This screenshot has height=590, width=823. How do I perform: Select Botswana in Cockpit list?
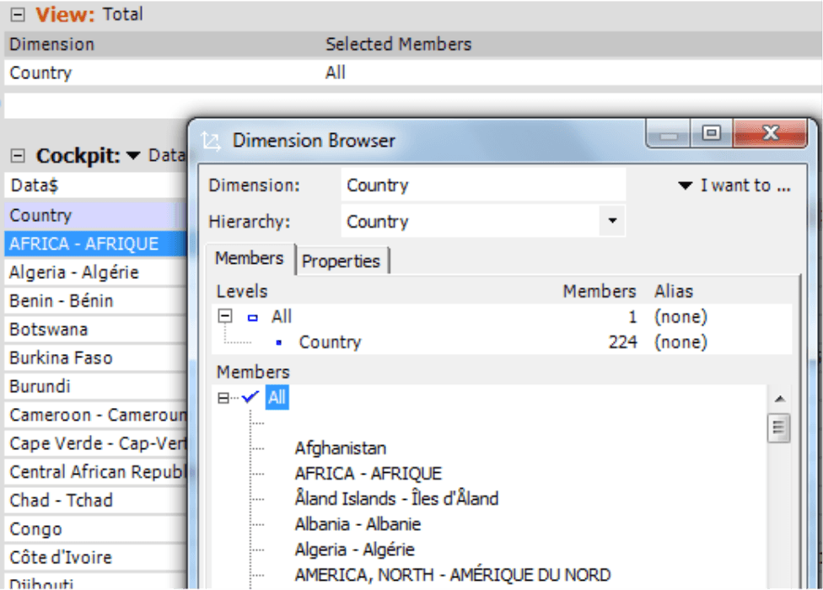pyautogui.click(x=96, y=330)
